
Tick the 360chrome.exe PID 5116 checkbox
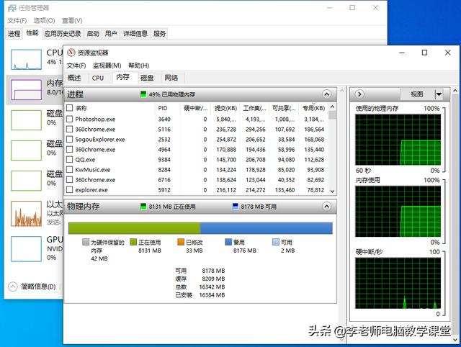coord(69,130)
